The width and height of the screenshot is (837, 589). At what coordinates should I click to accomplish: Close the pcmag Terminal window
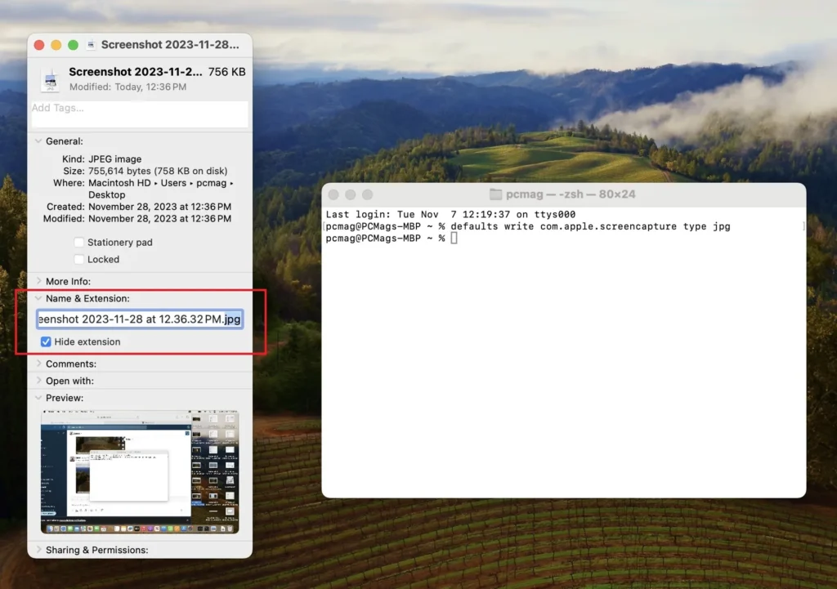[x=334, y=194]
